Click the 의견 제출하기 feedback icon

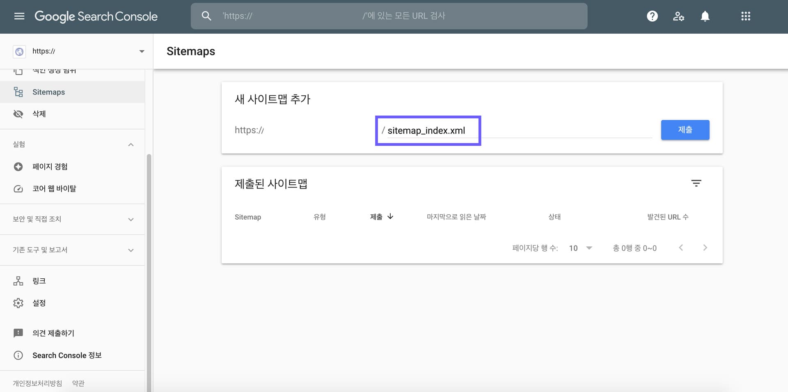[x=18, y=333]
